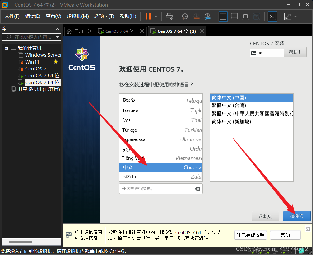This screenshot has height=255, width=313.
Task: Select Urdu in the language list
Action: (x=161, y=149)
